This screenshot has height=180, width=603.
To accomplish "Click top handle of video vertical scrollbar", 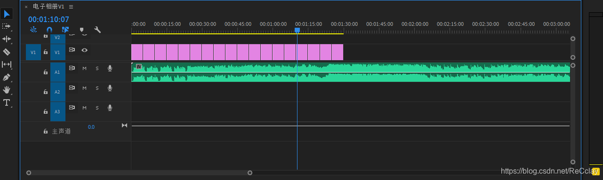I will pyautogui.click(x=573, y=39).
